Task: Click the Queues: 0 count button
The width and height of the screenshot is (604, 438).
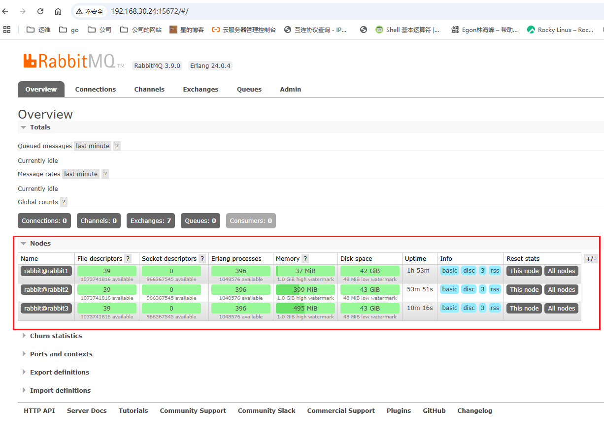Action: pos(201,221)
